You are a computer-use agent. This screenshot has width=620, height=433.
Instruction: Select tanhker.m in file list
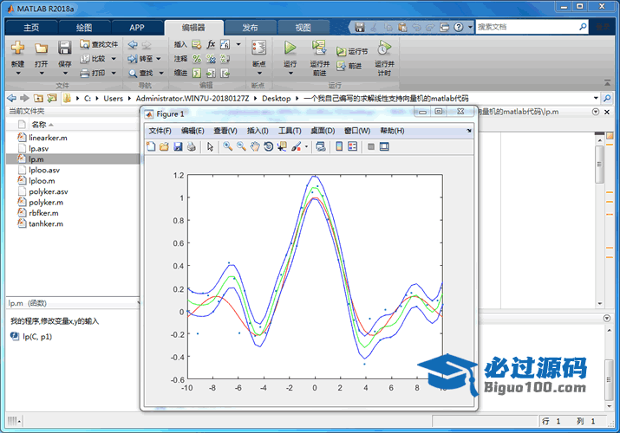pos(46,223)
